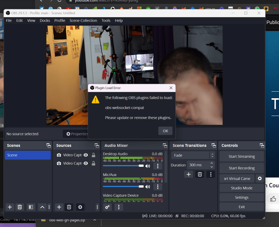Open virtual camera settings gear

[x=260, y=178]
